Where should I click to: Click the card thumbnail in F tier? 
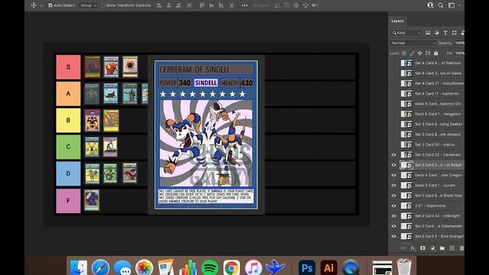(x=92, y=200)
